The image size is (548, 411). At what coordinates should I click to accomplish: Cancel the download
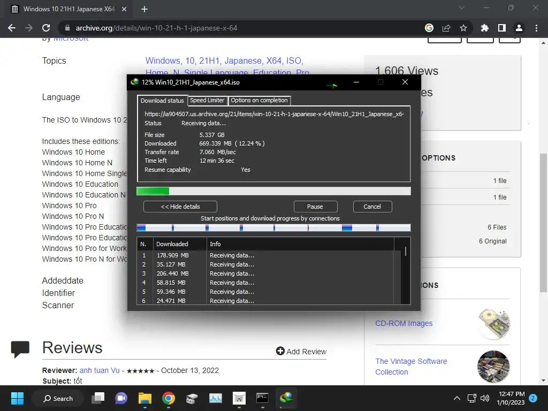[x=372, y=207]
